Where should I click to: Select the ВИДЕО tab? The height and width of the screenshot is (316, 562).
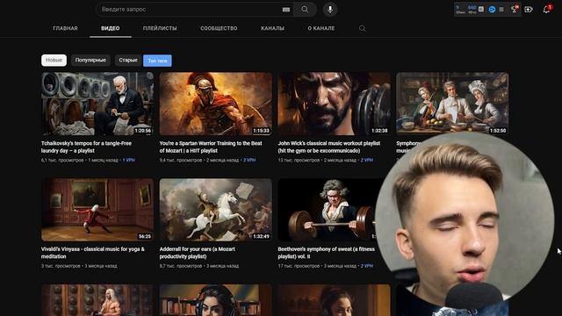pos(111,28)
